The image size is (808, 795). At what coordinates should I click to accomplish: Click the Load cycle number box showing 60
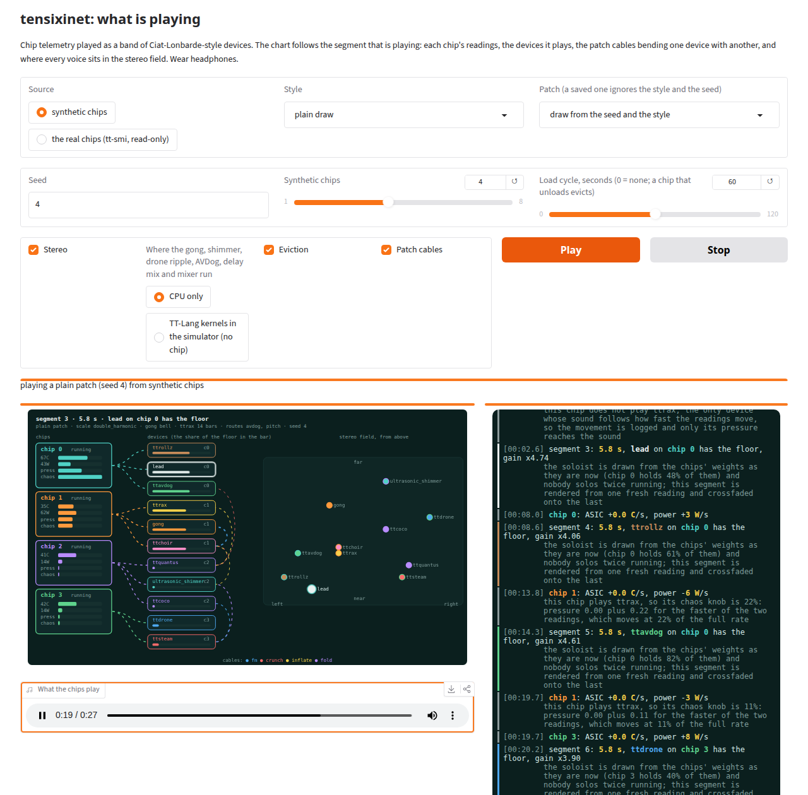pyautogui.click(x=736, y=182)
